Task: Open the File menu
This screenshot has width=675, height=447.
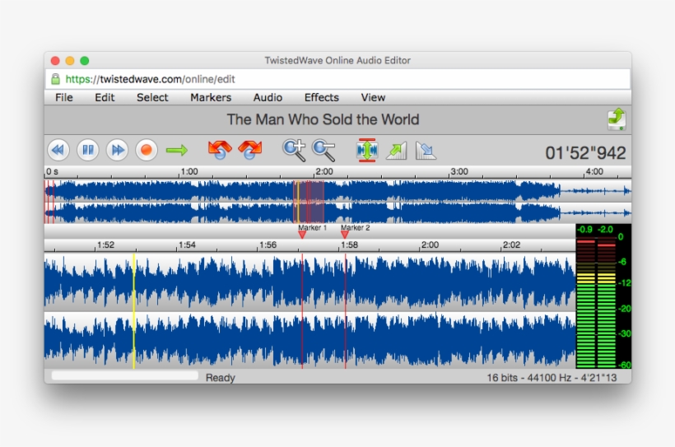Action: 64,97
